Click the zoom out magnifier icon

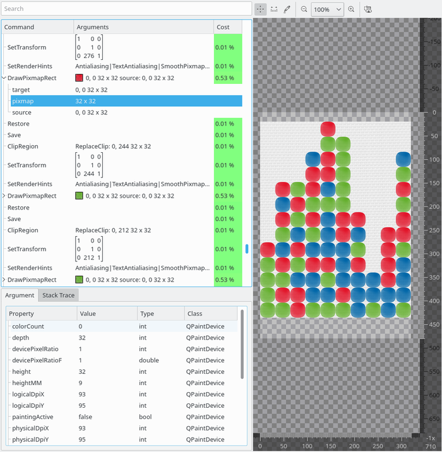(304, 9)
